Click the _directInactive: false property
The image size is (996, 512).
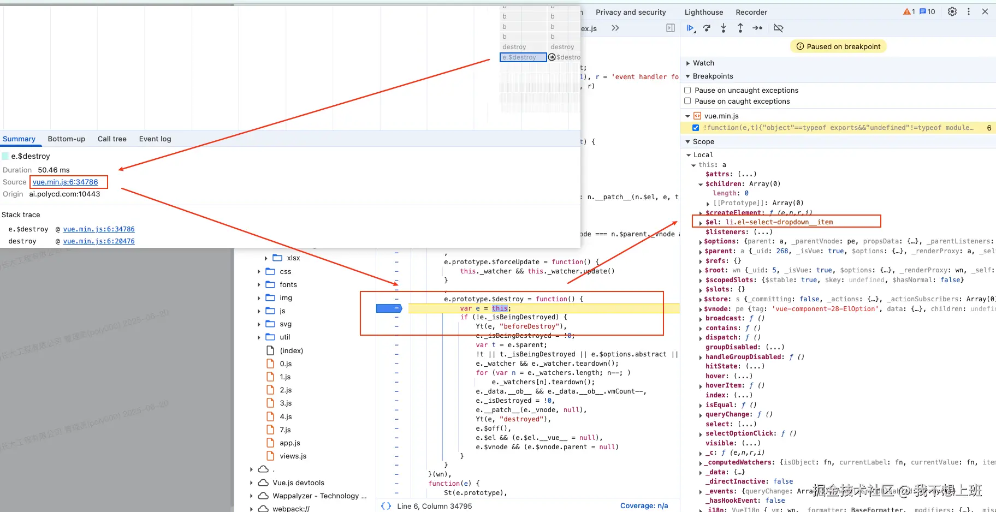point(749,481)
